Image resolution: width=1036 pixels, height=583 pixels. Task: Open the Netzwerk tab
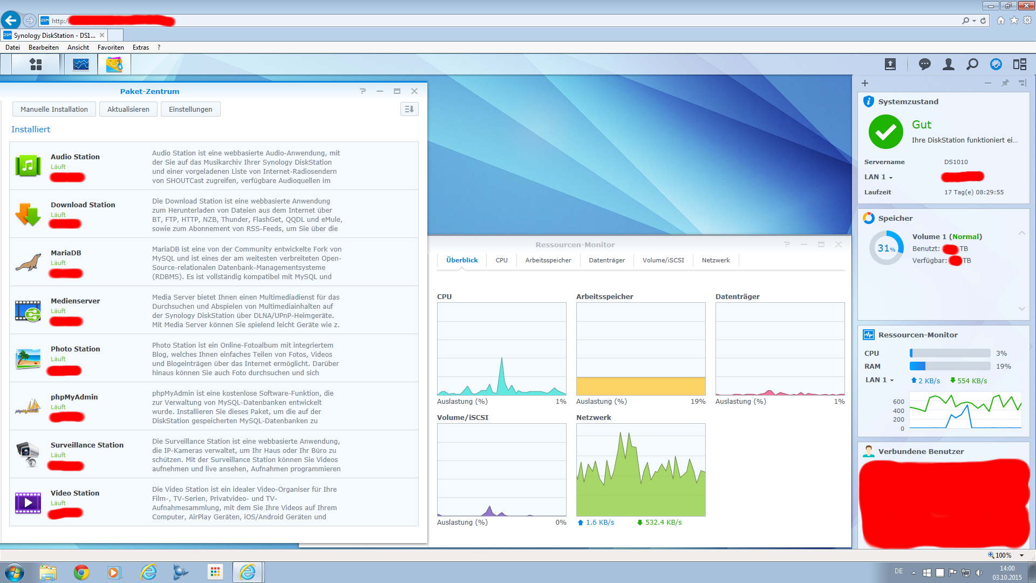click(715, 260)
